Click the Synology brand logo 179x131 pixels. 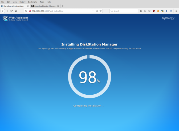point(168,18)
